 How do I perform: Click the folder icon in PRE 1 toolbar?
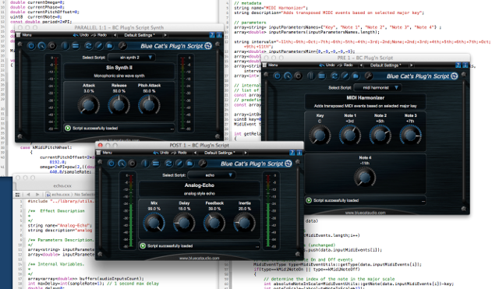pyautogui.click(x=356, y=76)
